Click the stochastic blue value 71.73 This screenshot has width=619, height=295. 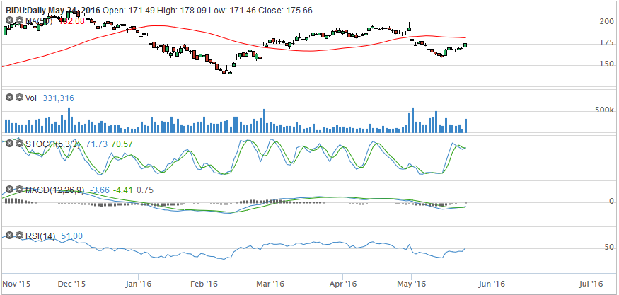pyautogui.click(x=96, y=144)
